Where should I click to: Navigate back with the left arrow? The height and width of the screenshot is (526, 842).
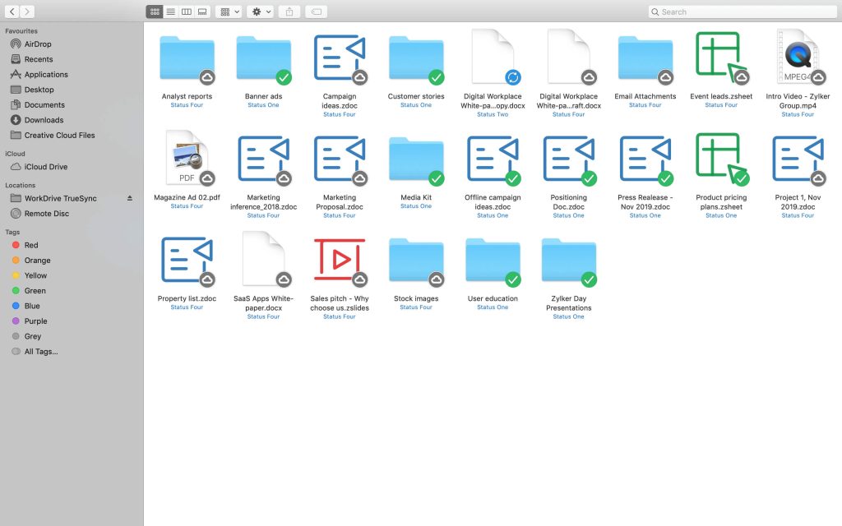click(12, 12)
